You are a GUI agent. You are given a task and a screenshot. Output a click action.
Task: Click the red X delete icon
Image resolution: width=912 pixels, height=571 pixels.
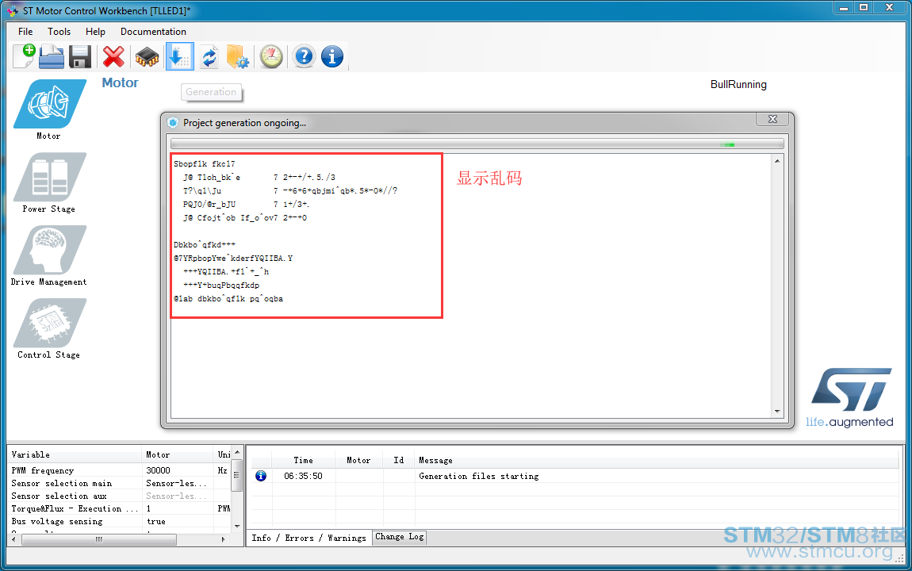point(113,56)
